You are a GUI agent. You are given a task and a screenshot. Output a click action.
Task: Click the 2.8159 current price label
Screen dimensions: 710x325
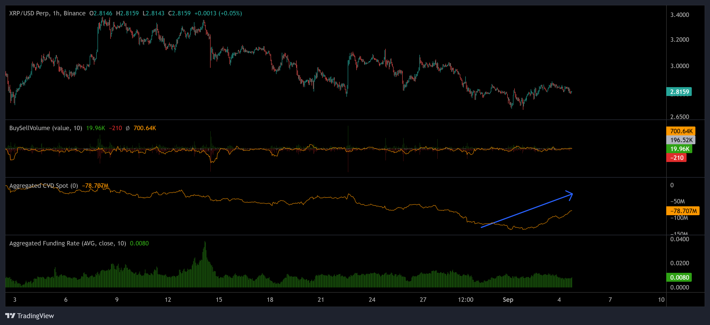tap(679, 92)
